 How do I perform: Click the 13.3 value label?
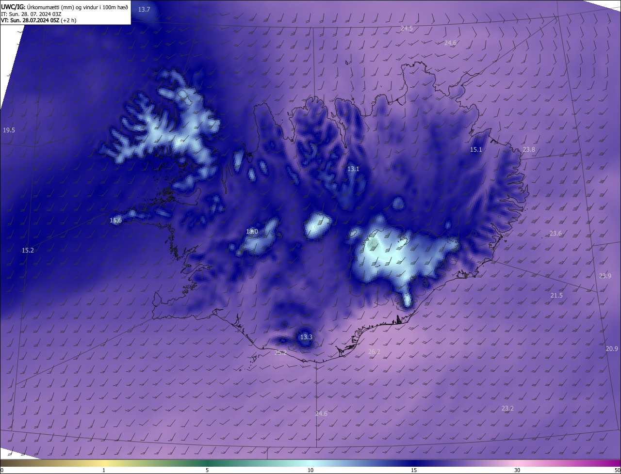pos(306,337)
